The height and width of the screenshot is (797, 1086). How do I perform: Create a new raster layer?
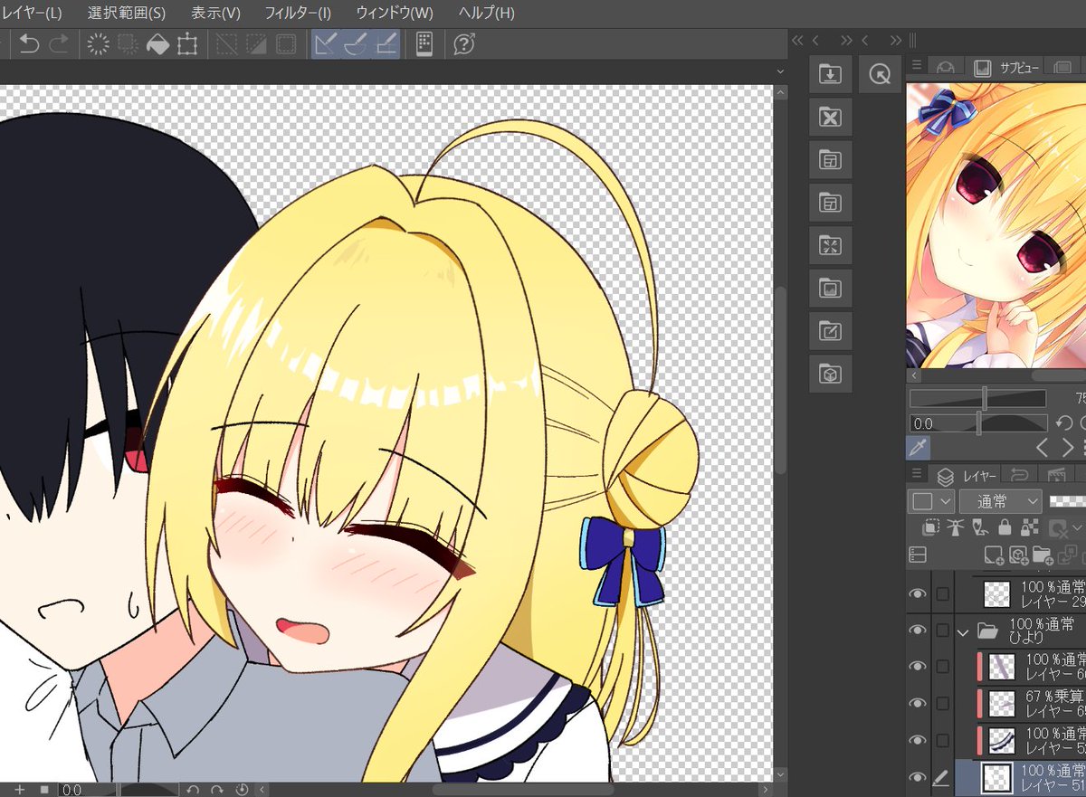pyautogui.click(x=994, y=555)
